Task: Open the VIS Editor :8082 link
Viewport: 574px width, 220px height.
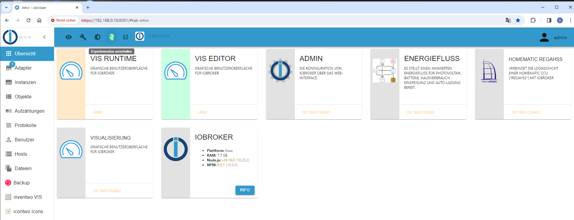Action: (x=202, y=112)
